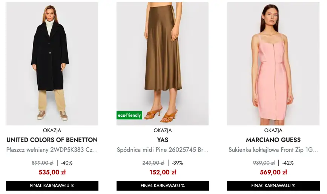Open Płaszcz wełniany 2WDP5K383 product title

click(x=52, y=150)
